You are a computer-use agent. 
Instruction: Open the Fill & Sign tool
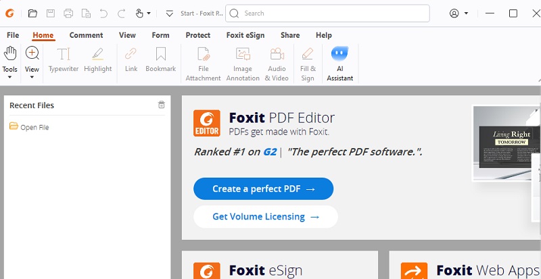[308, 64]
